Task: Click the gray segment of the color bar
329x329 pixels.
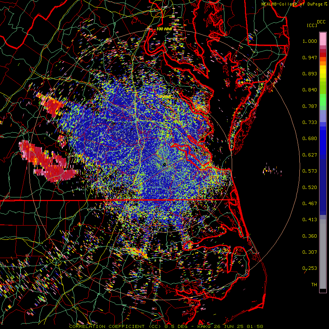Action: click(323, 254)
